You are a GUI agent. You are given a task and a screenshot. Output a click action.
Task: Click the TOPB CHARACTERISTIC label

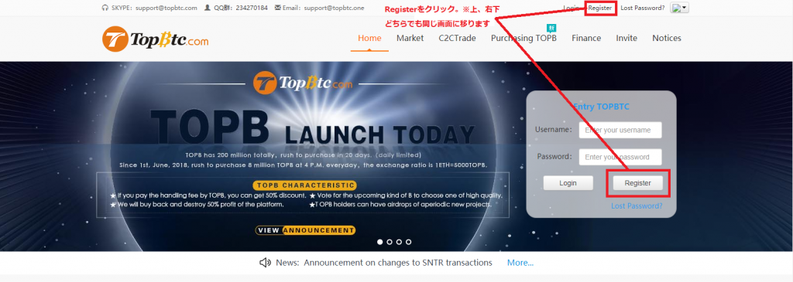305,185
